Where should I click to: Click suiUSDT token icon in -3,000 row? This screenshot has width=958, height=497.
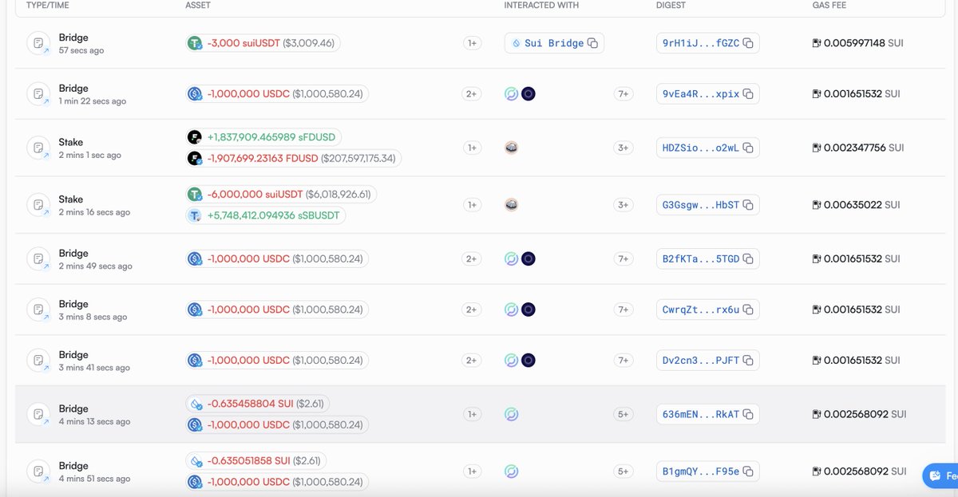(x=195, y=43)
